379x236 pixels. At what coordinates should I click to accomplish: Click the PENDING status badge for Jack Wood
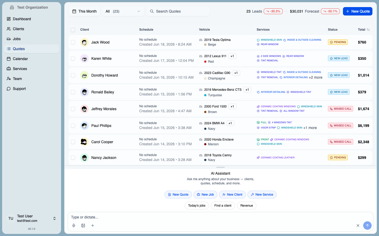[338, 42]
